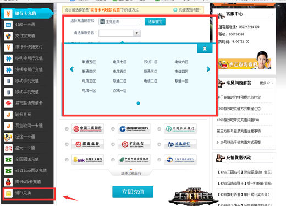Screen dimensions: 286x206
Task: Click the 骏卡直充 J icon
Action: (x=8, y=115)
